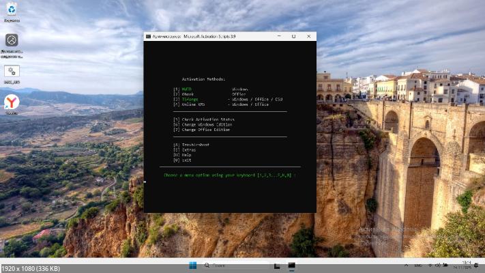Screen dimensions: 485x273
Task: Open the Recycle Bin desktop icon
Action: (12, 10)
